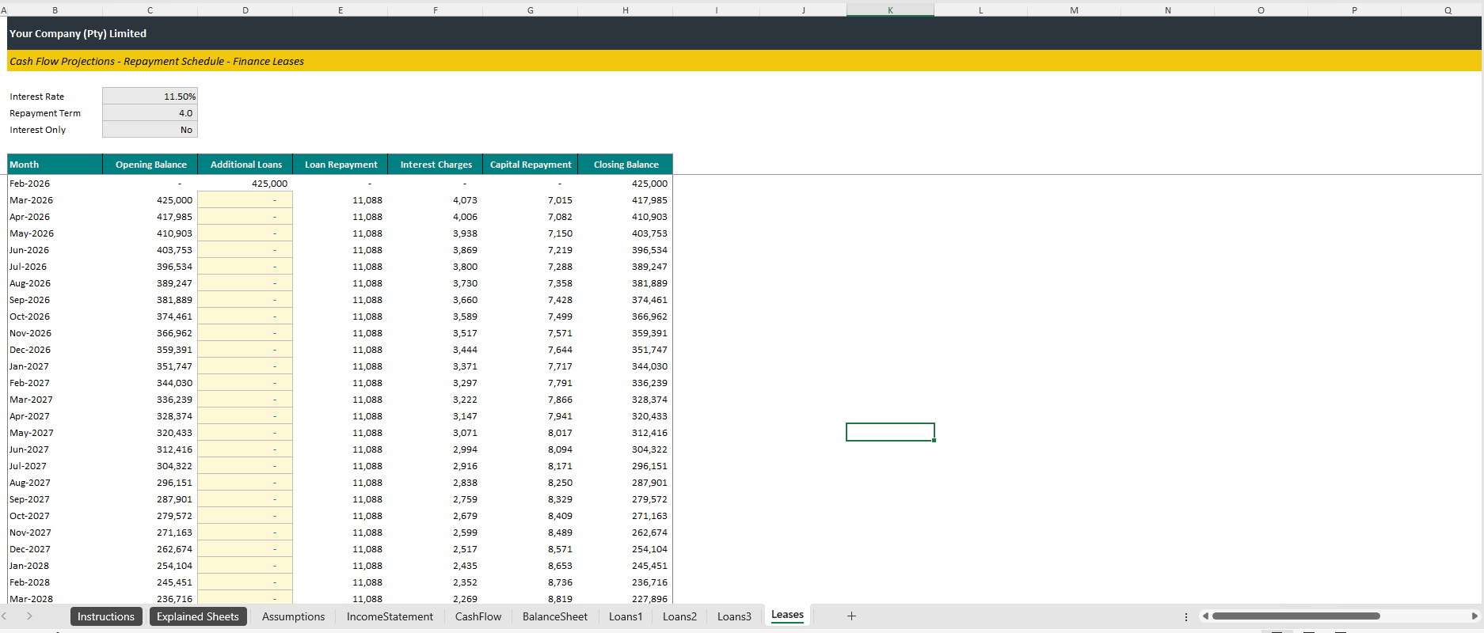Select column Q header
This screenshot has width=1484, height=633.
point(1448,10)
